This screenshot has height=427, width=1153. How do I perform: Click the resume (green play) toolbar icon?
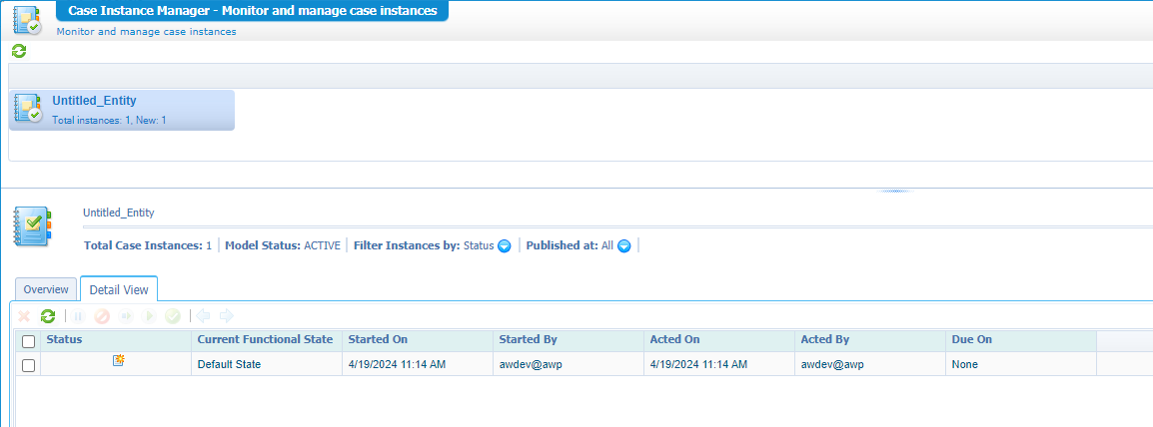150,316
